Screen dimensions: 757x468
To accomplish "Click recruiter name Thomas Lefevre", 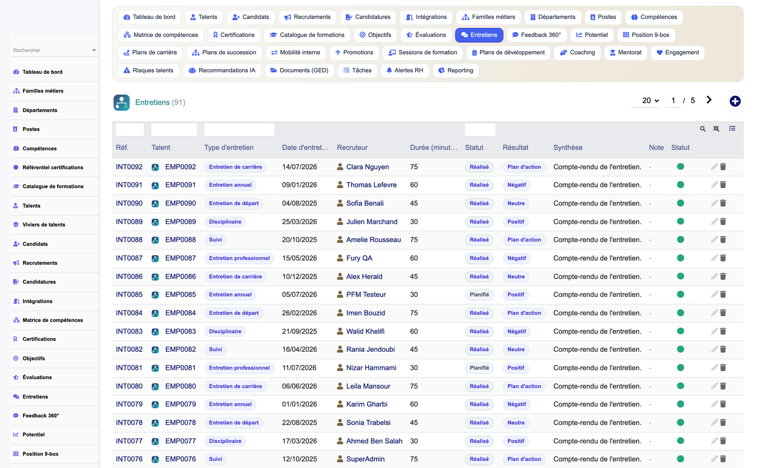I will point(371,185).
